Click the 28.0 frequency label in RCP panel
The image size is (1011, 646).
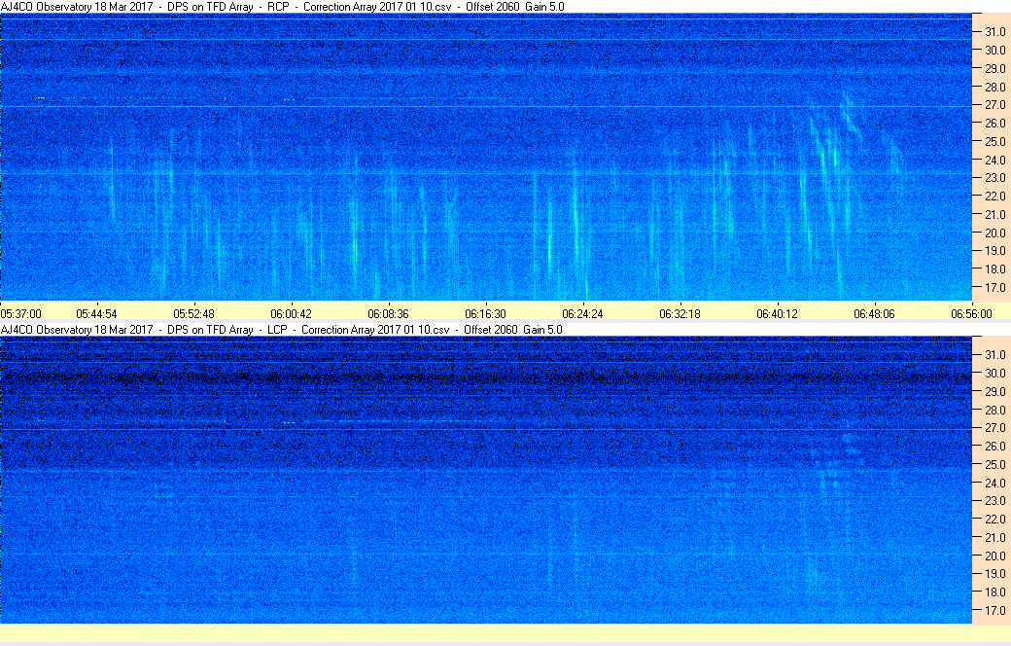click(x=994, y=88)
